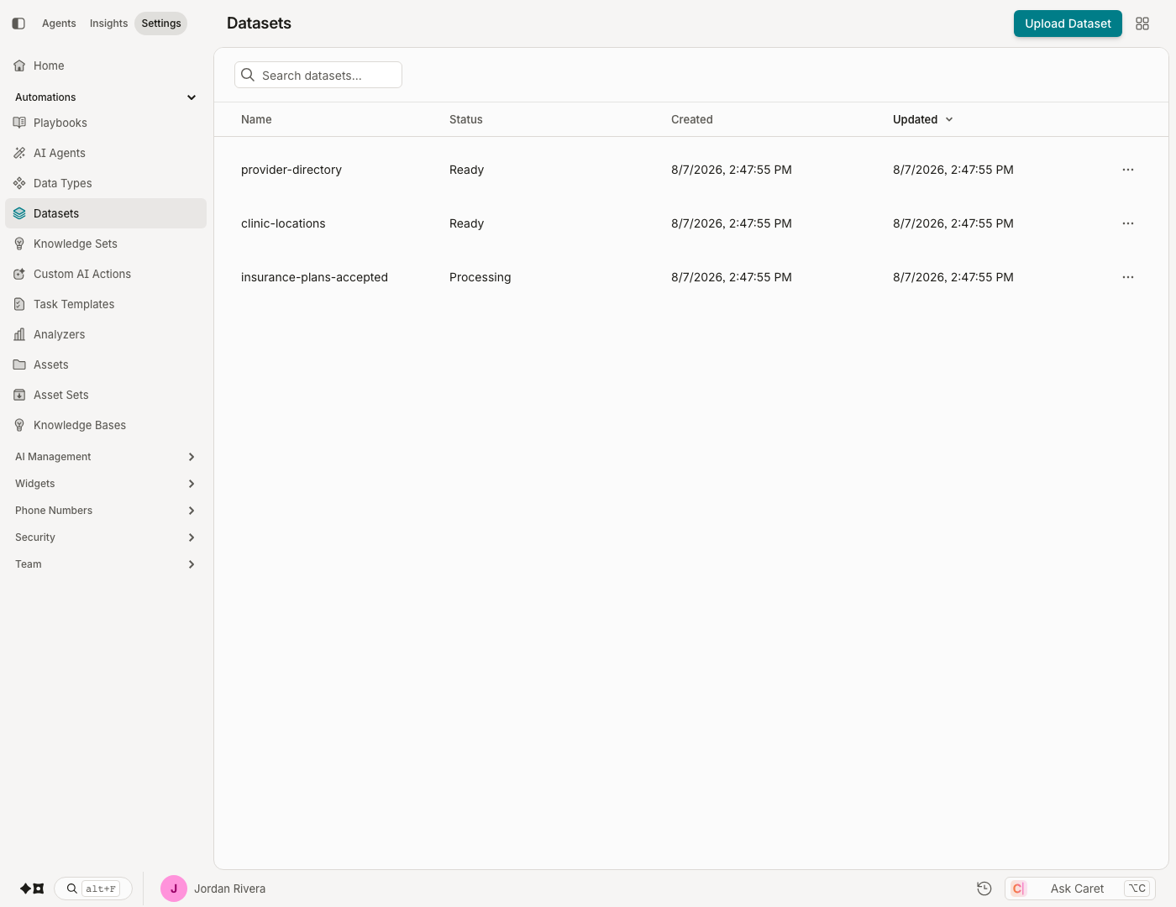Viewport: 1176px width, 907px height.
Task: Expand the AI Management section
Action: pos(106,457)
